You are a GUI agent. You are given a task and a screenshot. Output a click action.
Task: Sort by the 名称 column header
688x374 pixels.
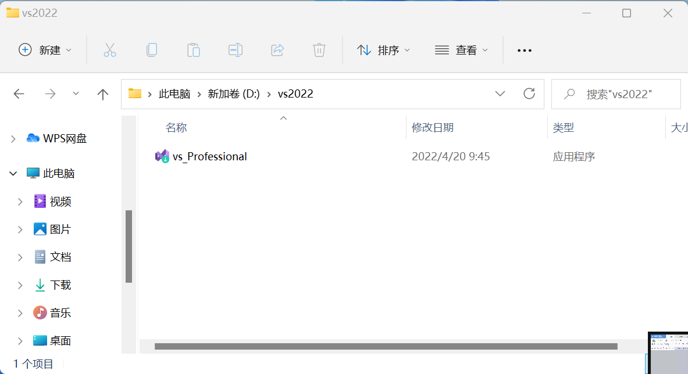(176, 127)
